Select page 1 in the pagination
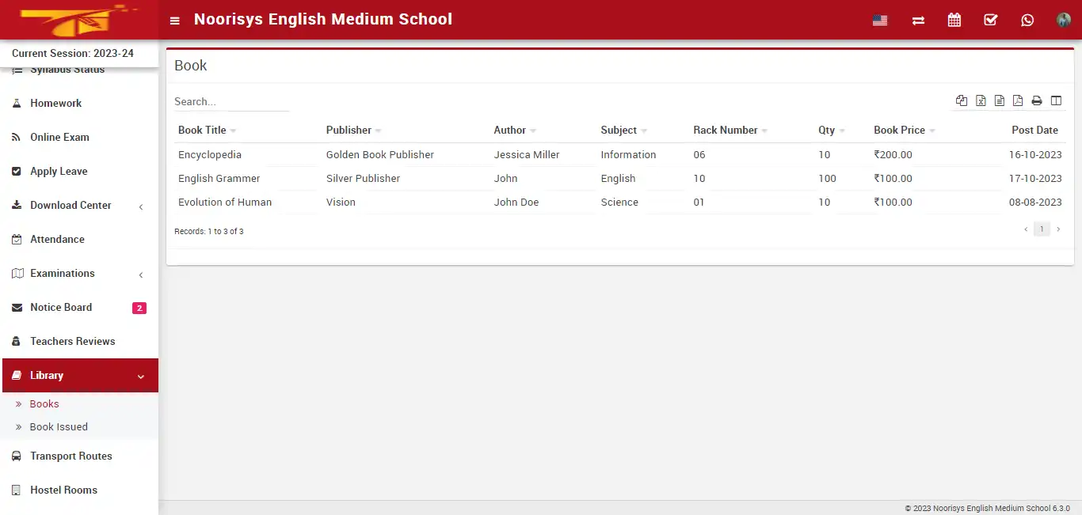 coord(1042,229)
